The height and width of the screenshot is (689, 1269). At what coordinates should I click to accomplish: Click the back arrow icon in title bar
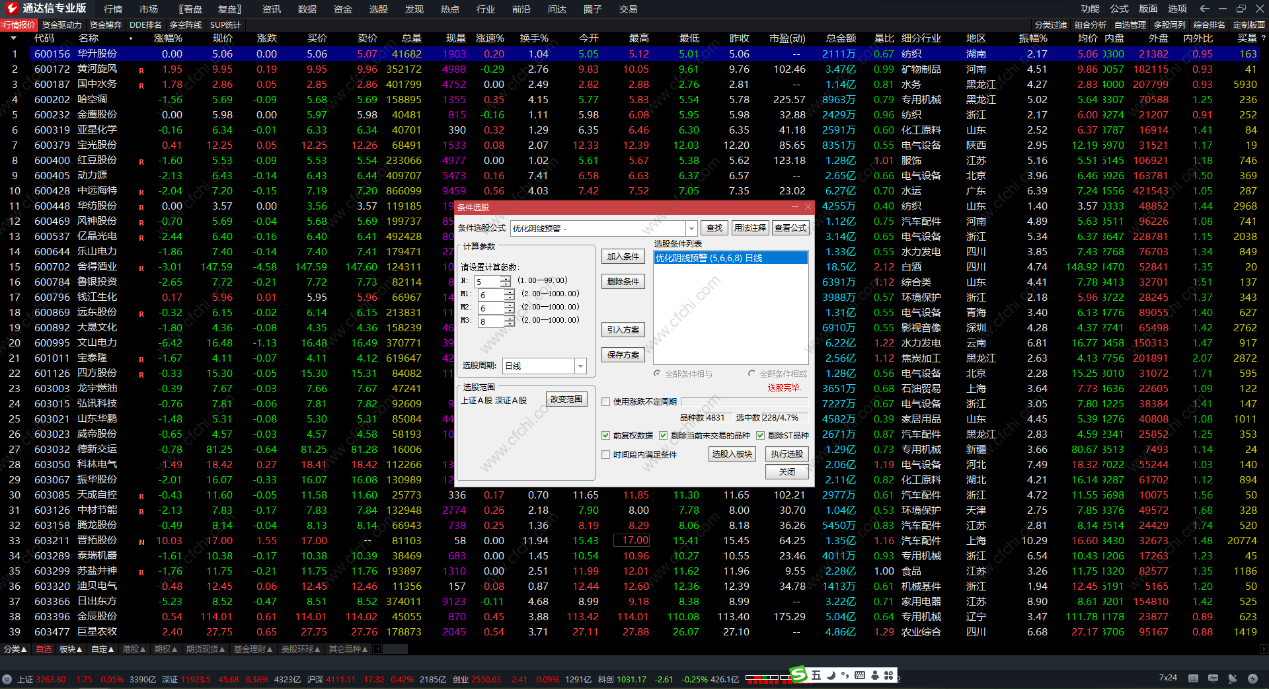pos(1204,9)
